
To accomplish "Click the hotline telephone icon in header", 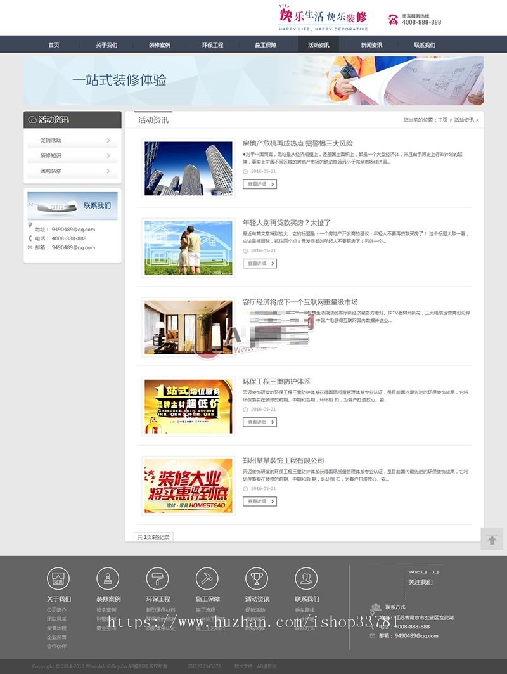I will pyautogui.click(x=393, y=20).
